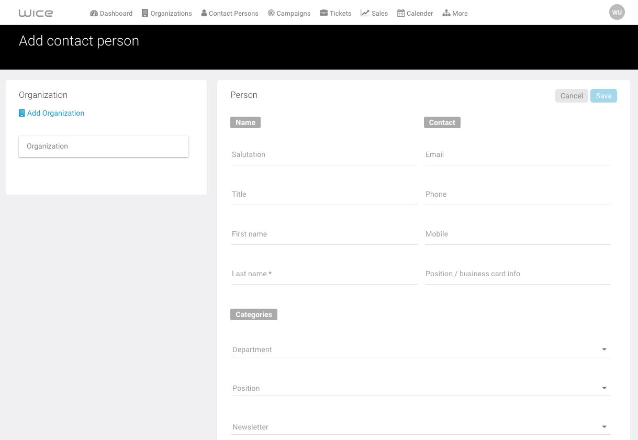Click the Newsletter dropdown arrow
This screenshot has height=440, width=638.
coord(605,427)
